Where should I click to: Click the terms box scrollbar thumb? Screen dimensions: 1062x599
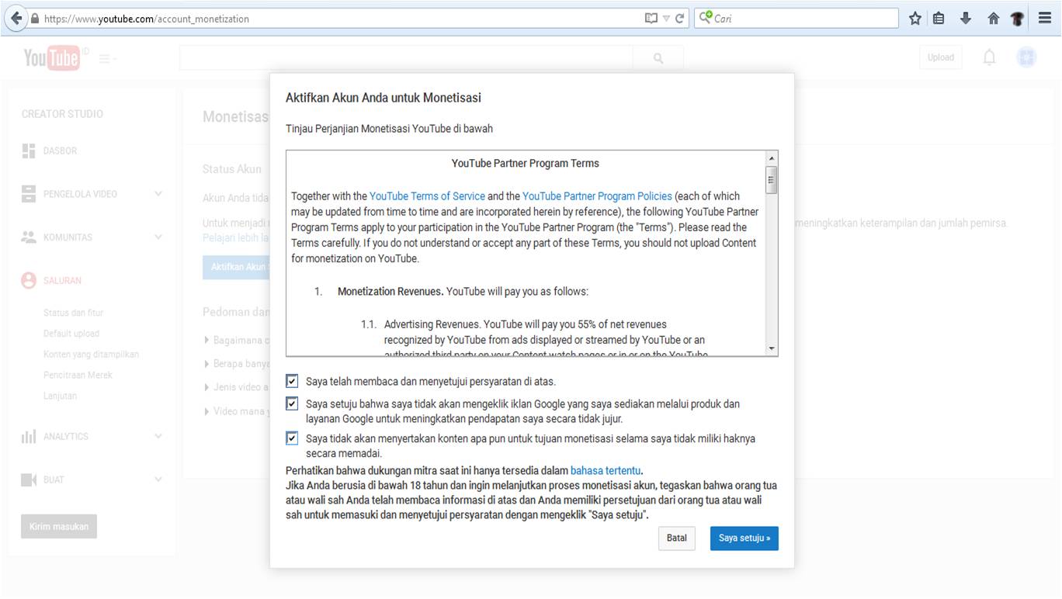tap(771, 179)
